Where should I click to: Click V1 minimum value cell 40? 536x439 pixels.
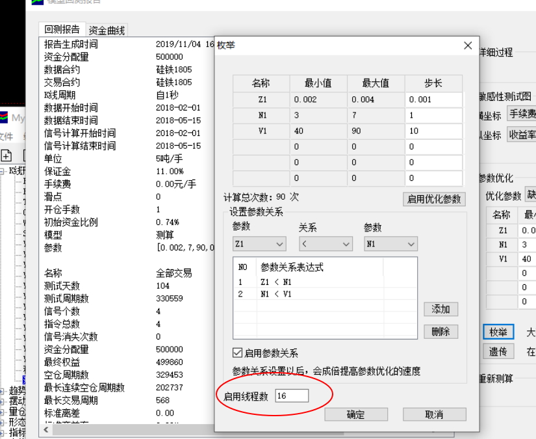tap(318, 131)
